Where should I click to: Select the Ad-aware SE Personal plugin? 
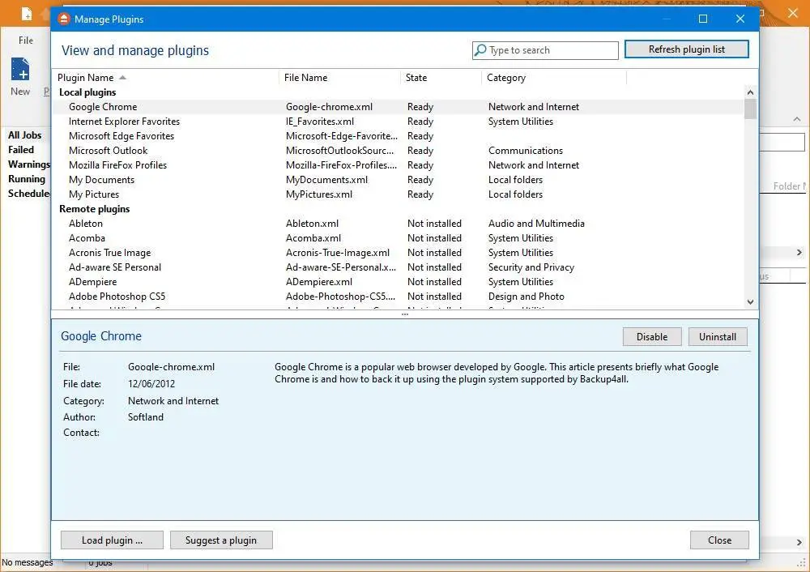click(399, 267)
